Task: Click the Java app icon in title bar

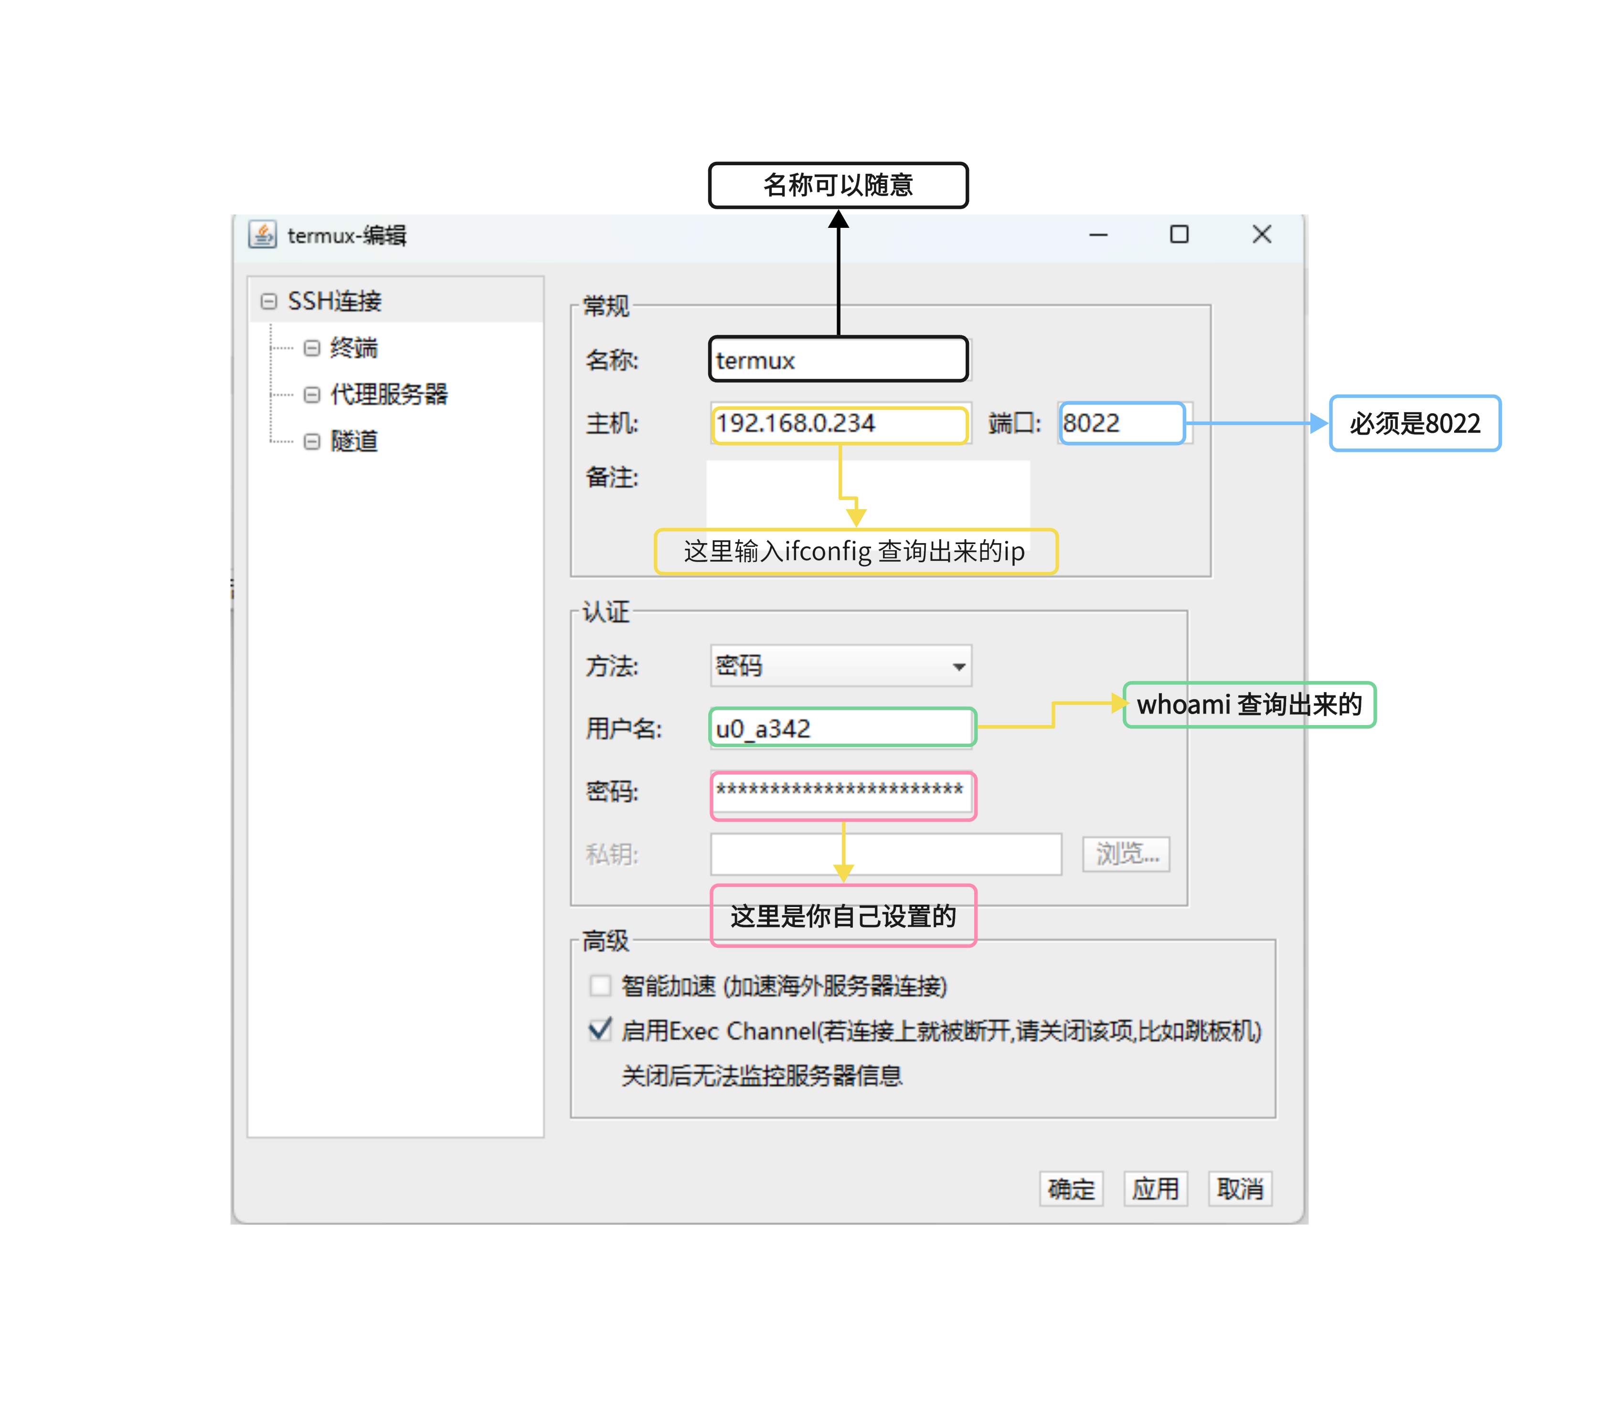Action: click(262, 234)
